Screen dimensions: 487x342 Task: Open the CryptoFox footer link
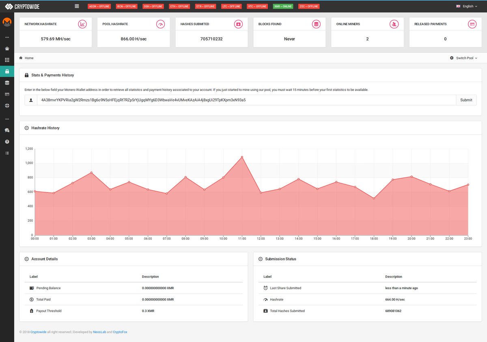pyautogui.click(x=120, y=332)
